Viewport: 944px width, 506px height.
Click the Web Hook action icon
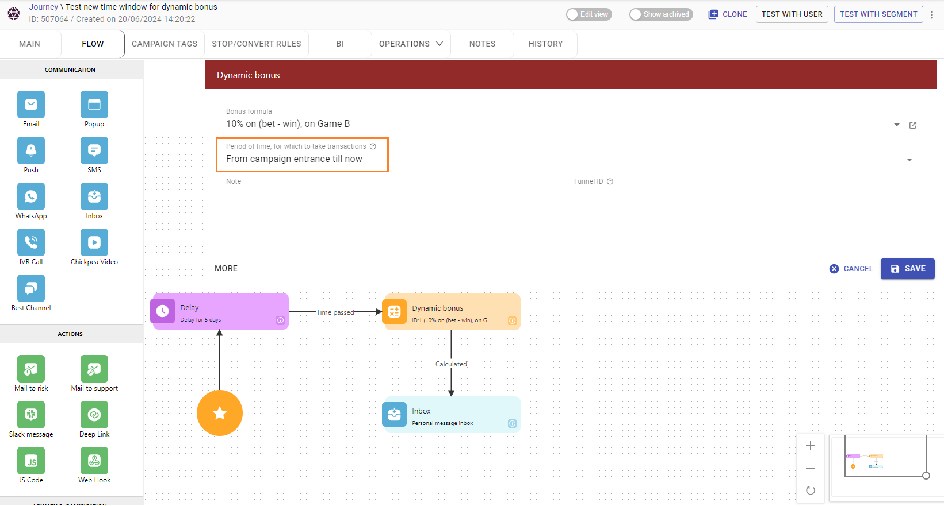[x=94, y=461]
